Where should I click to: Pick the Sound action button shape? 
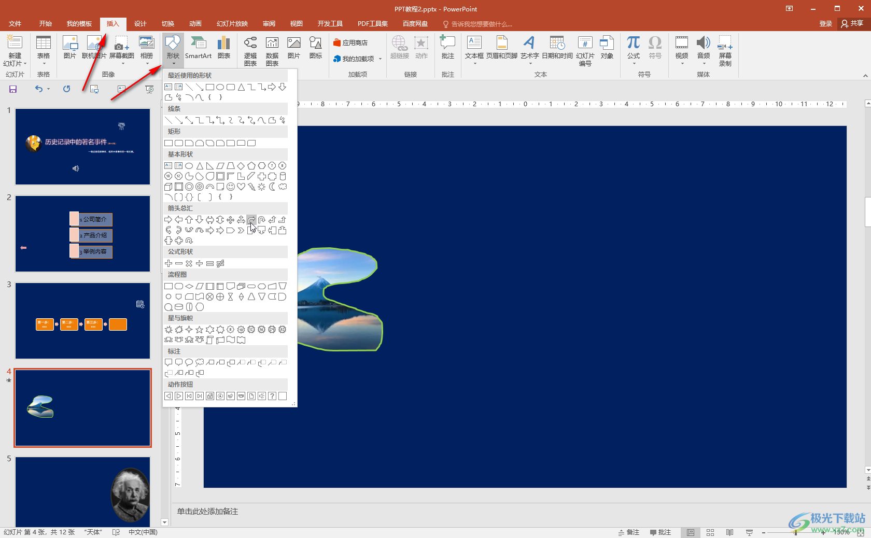pyautogui.click(x=262, y=396)
